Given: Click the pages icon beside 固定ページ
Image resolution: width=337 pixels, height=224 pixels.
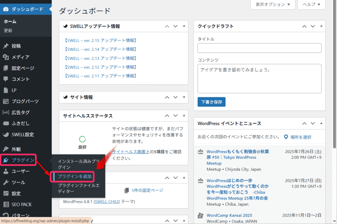Looking at the screenshot, I should pos(6,68).
